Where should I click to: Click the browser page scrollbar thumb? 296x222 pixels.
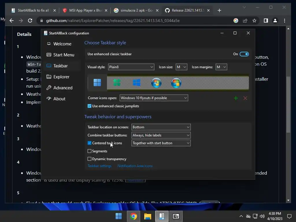288,104
